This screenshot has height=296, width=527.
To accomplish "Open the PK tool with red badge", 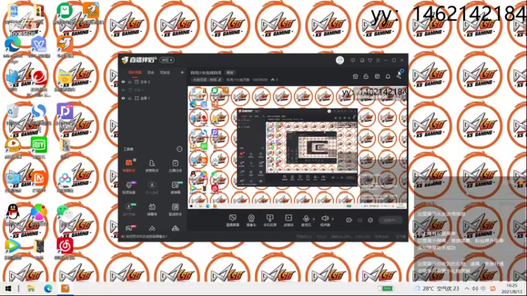I will (129, 228).
